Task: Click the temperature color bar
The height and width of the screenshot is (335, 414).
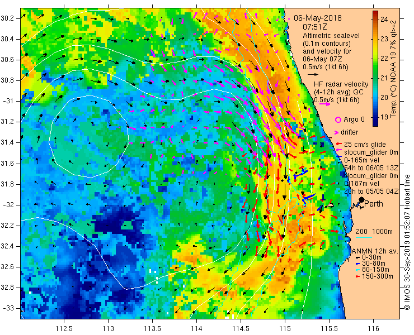Action: coord(375,69)
